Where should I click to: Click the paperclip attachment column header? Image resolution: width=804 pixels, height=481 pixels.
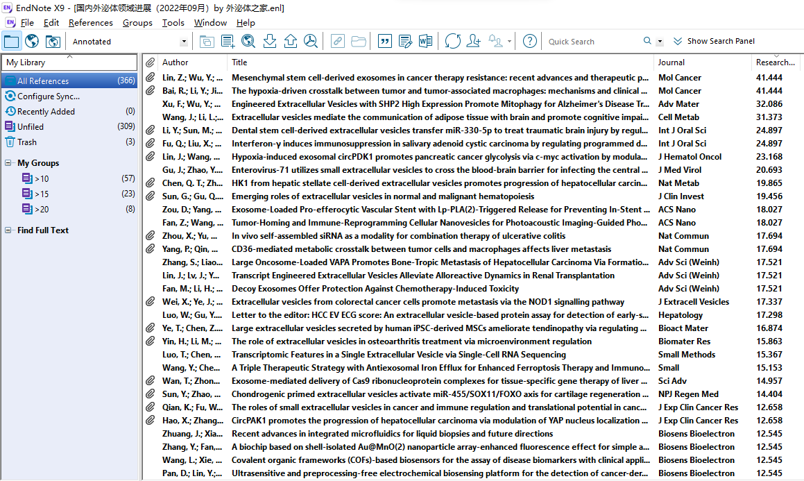[150, 62]
